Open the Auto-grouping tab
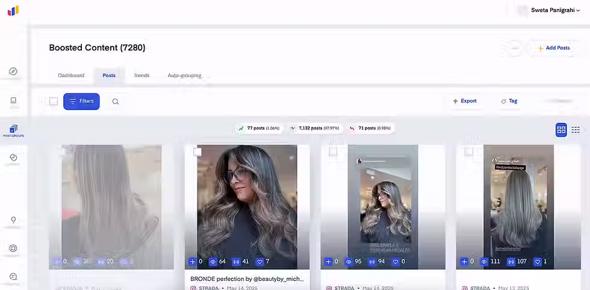590x290 pixels. 184,75
